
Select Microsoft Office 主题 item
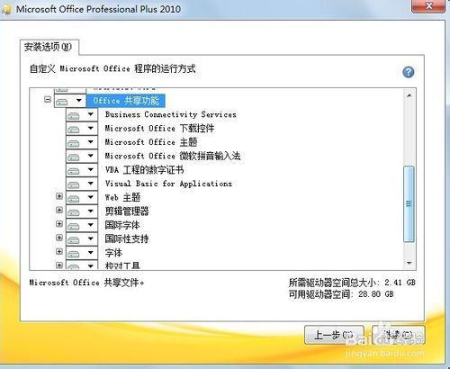click(151, 142)
